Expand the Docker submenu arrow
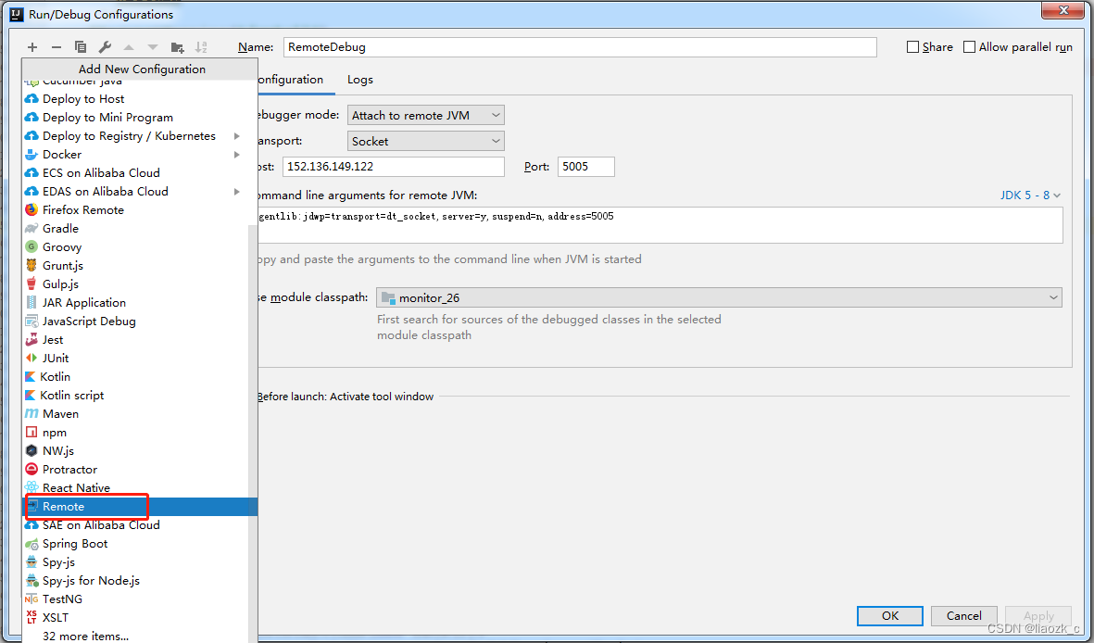Screen dimensions: 1094x643 (237, 155)
